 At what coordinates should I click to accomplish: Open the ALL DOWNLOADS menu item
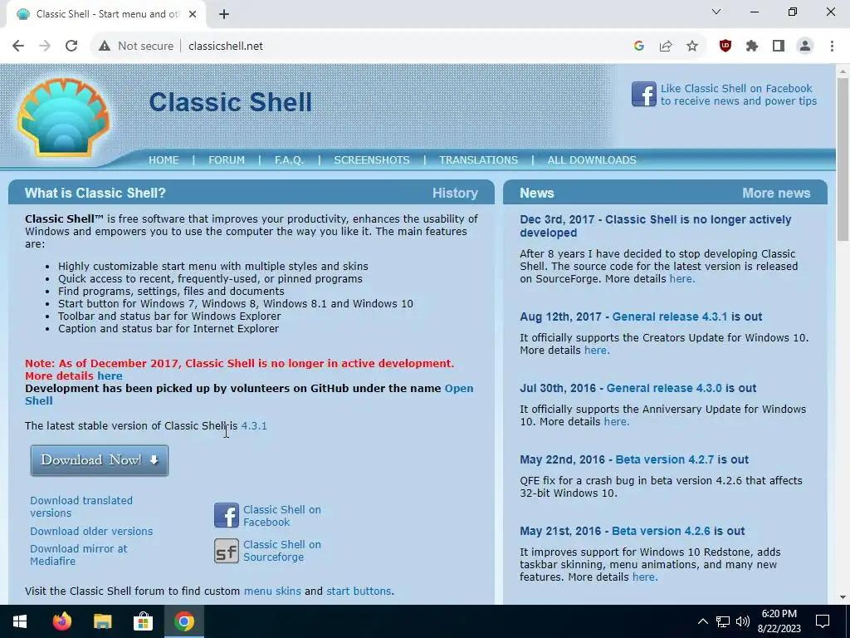(592, 160)
